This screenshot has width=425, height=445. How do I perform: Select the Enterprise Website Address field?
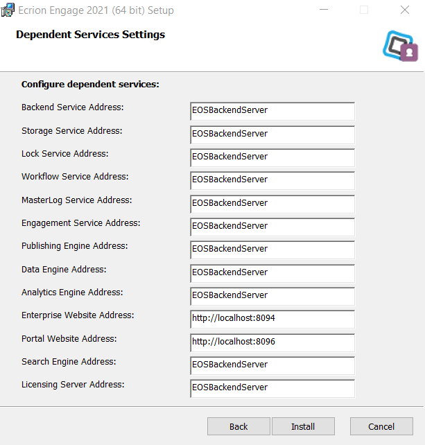tap(272, 320)
